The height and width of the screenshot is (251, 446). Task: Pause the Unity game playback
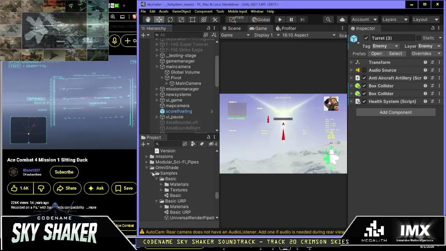pos(291,20)
